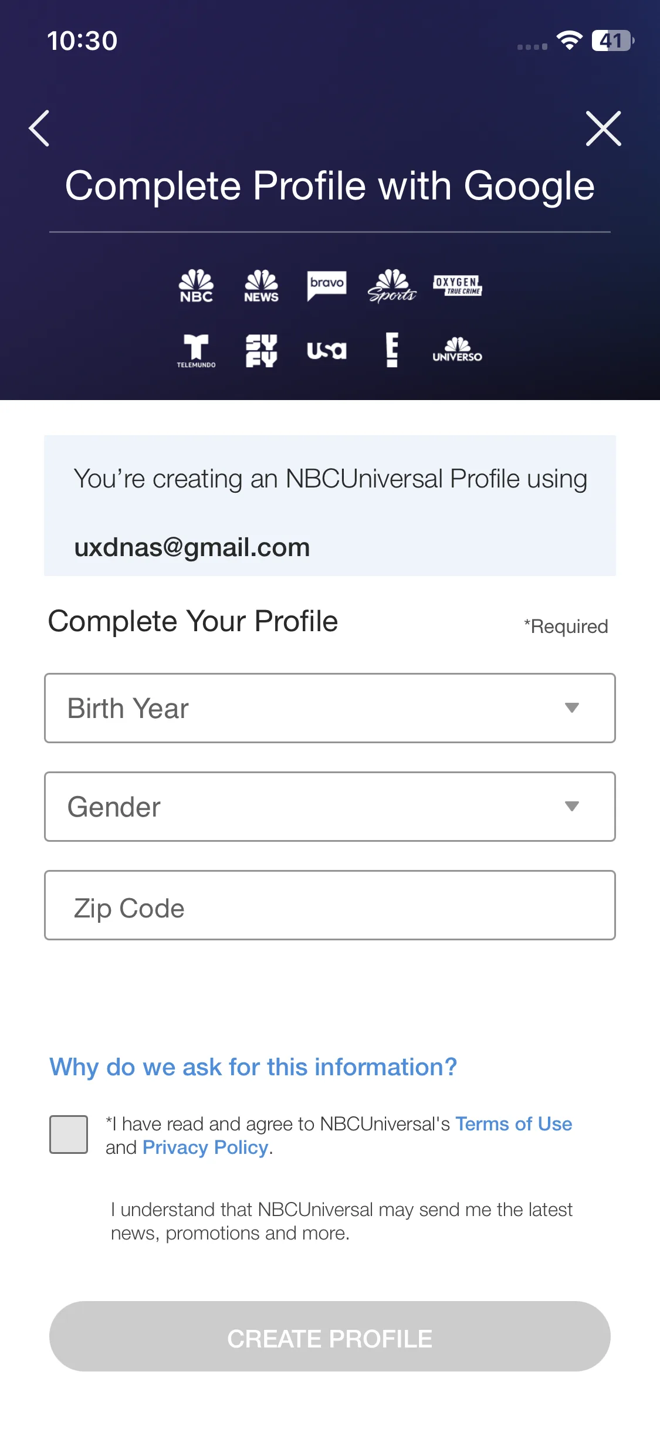Open Why do we ask for this information

coord(253,1067)
